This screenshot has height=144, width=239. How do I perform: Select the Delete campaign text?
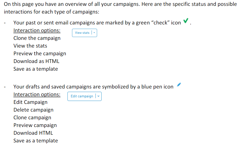[33, 110]
